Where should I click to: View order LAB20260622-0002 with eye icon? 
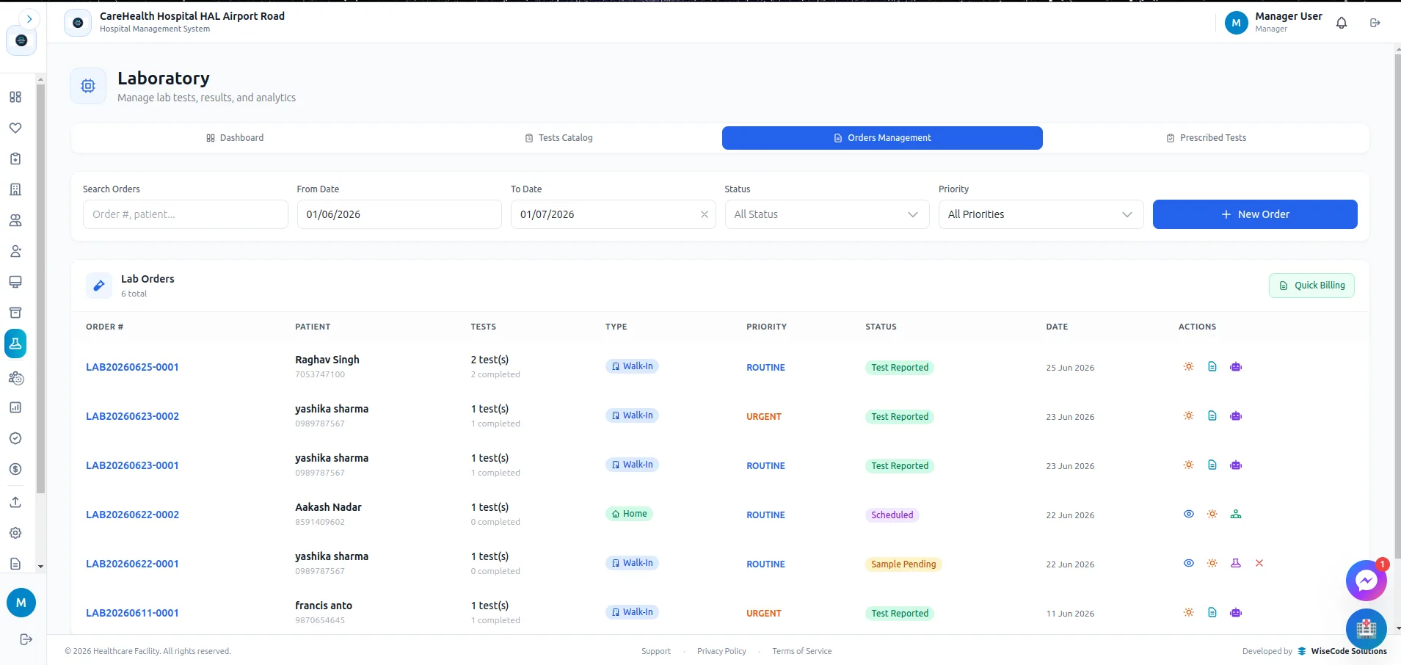(x=1189, y=515)
